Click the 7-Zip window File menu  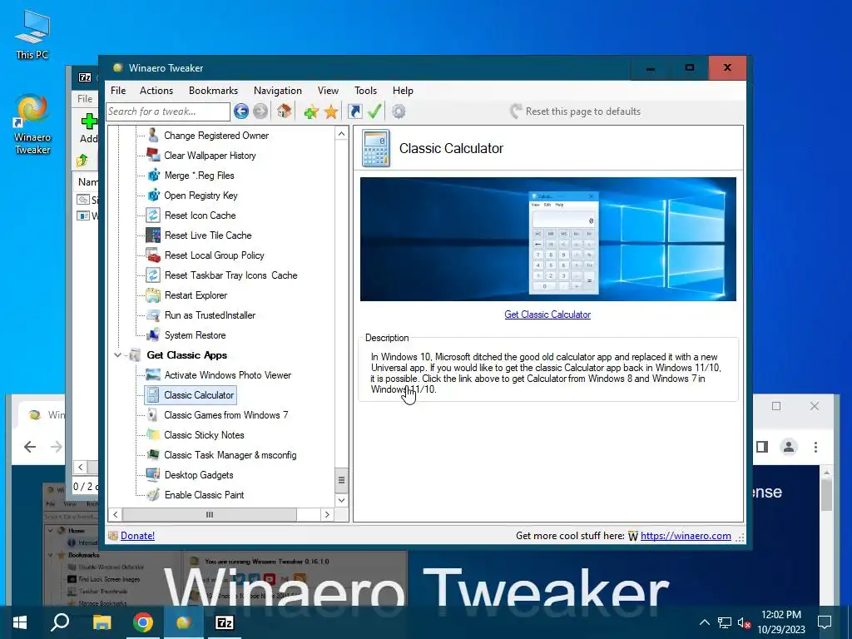coord(86,99)
